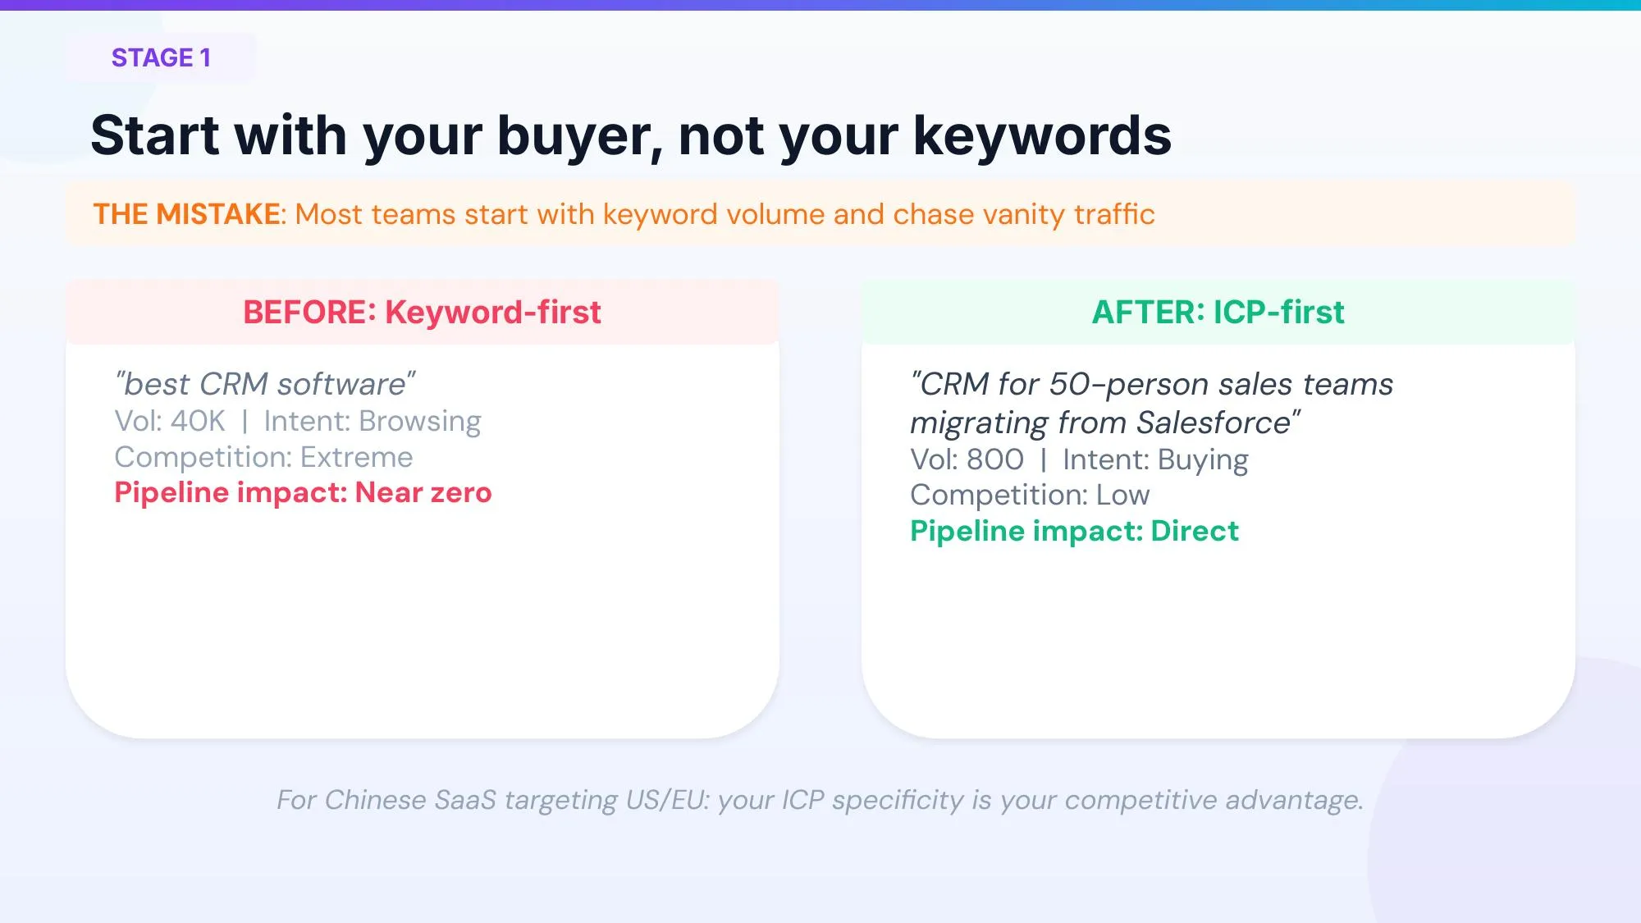Click the bold THE MISTAKE label
Viewport: 1641px width, 923px height.
point(187,214)
